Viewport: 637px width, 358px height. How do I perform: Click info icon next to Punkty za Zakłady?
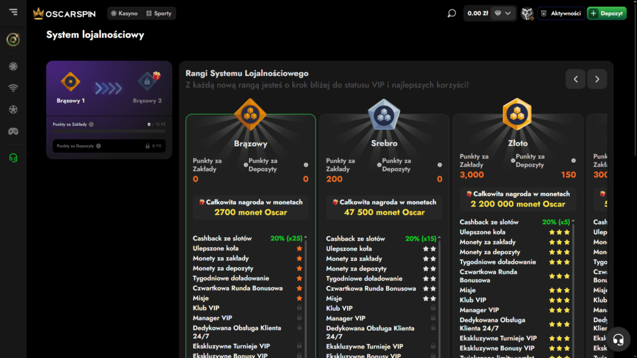coord(91,124)
